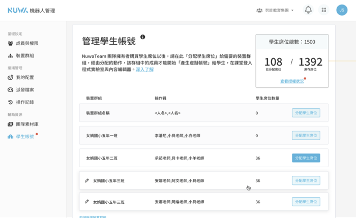Navigate to 團隊素材庫 in sidebar
This screenshot has height=218, width=356.
(x=26, y=123)
